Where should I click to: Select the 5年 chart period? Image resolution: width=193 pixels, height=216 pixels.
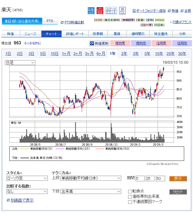tap(147, 54)
